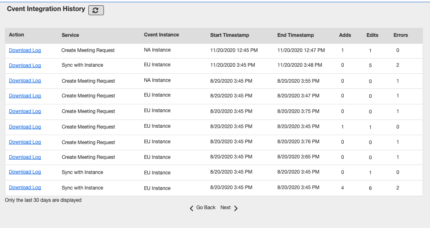Viewport: 430px width, 228px height.
Task: Click the refresh icon beside Cvent Integration History
Action: pyautogui.click(x=96, y=10)
